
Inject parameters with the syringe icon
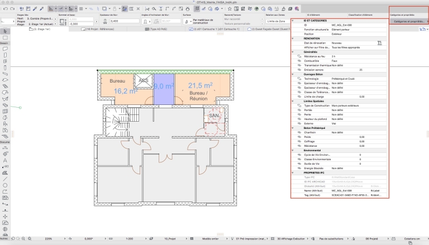[41, 9]
